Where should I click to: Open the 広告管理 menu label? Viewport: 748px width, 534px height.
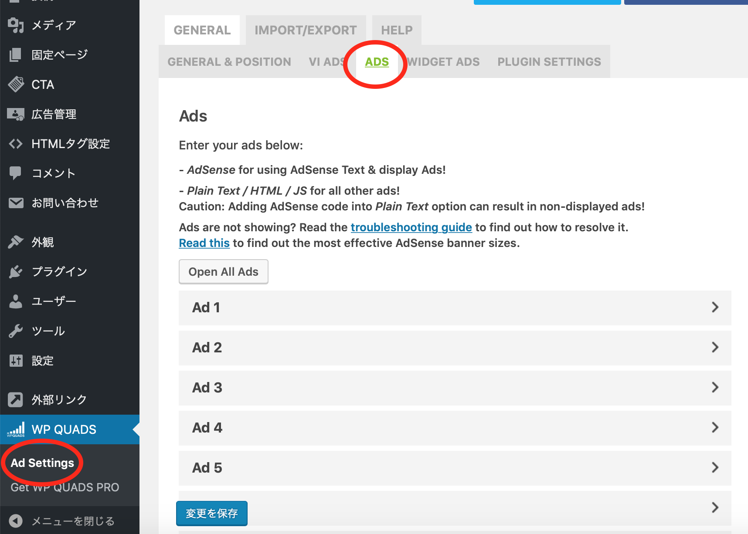tap(54, 114)
